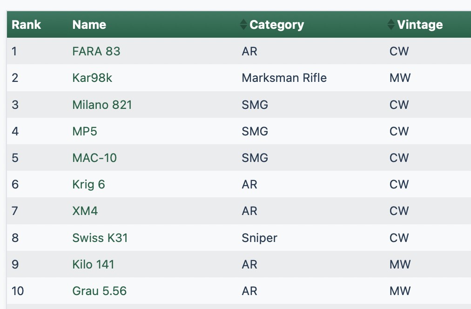Click the Marksman Rifle category cell

(284, 78)
